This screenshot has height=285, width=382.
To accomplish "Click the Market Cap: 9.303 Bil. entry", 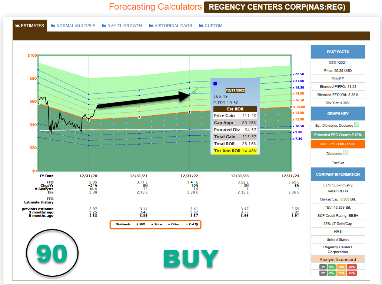I will pyautogui.click(x=338, y=199).
